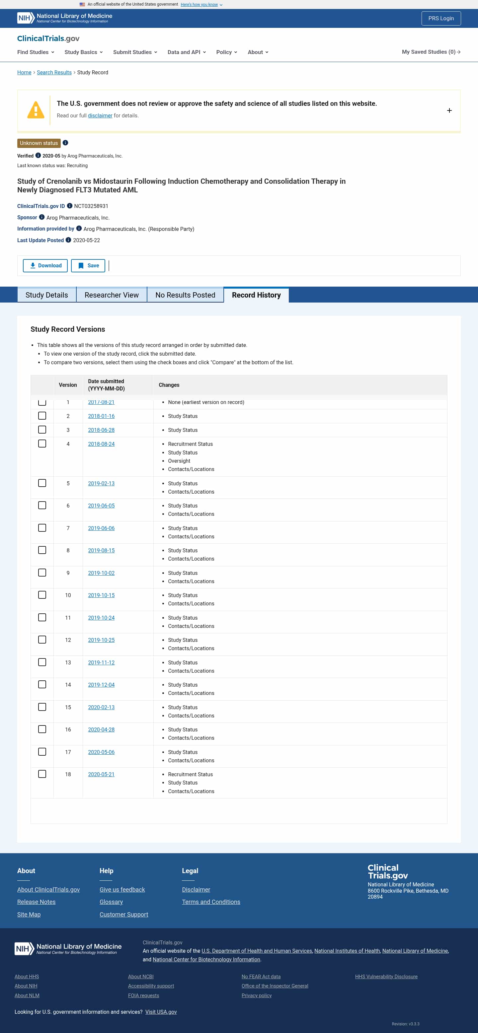Tick the checkbox for version 14
Image resolution: width=478 pixels, height=1033 pixels.
[42, 685]
